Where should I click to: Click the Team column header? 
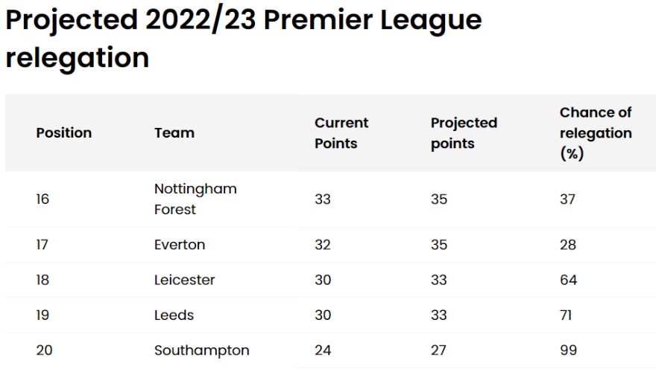(x=174, y=132)
